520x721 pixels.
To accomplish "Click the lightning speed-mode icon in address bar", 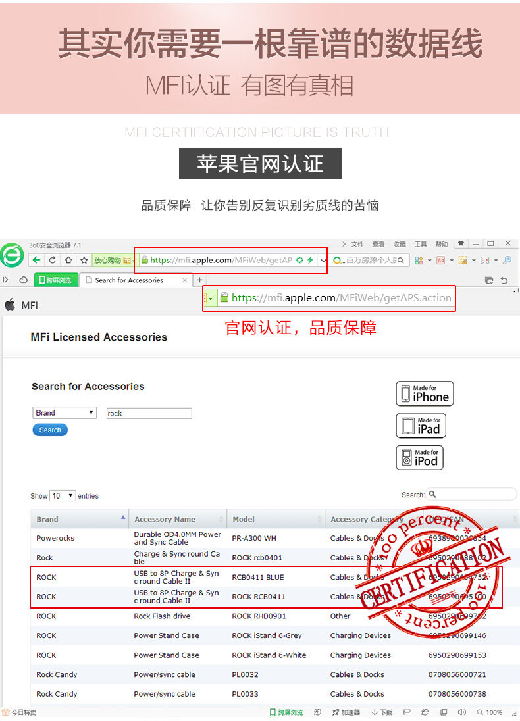I will (x=310, y=260).
